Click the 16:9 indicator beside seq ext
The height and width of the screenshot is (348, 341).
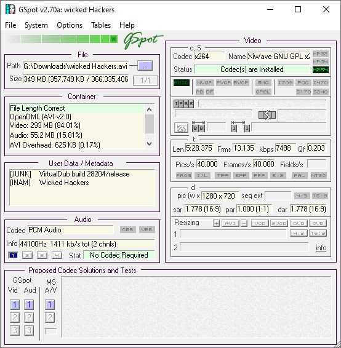[319, 196]
